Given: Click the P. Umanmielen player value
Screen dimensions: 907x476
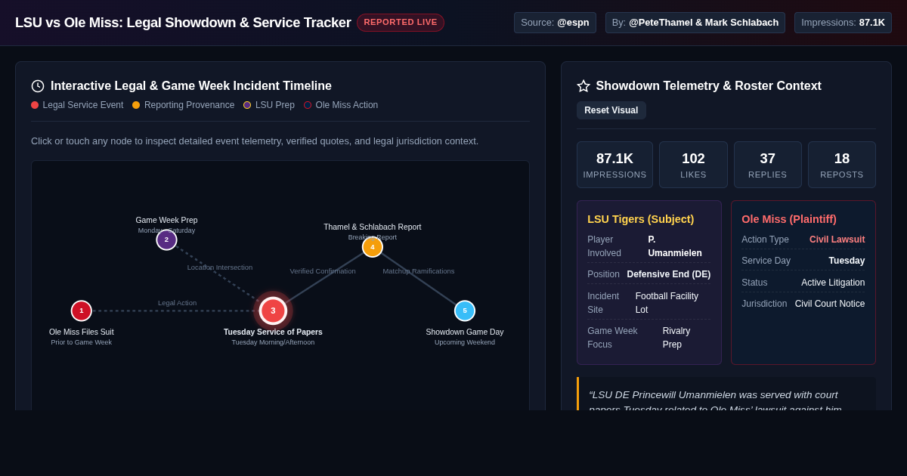Looking at the screenshot, I should pyautogui.click(x=675, y=246).
